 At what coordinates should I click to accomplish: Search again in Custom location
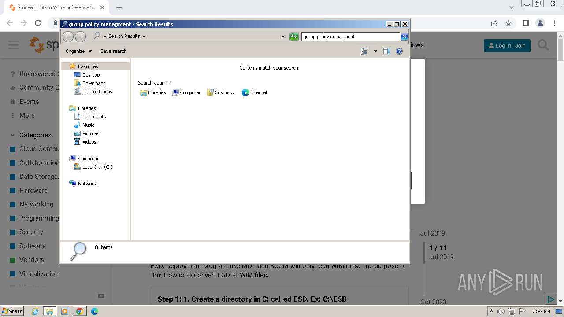click(x=221, y=92)
